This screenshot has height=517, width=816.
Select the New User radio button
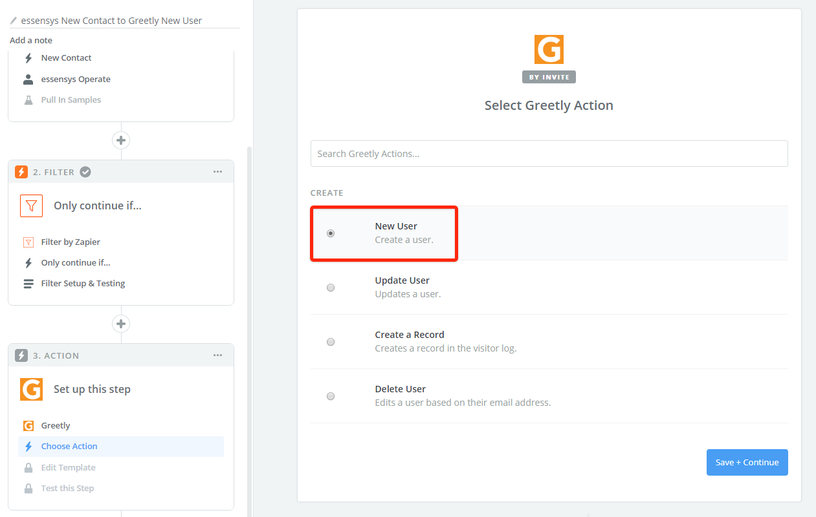[331, 233]
